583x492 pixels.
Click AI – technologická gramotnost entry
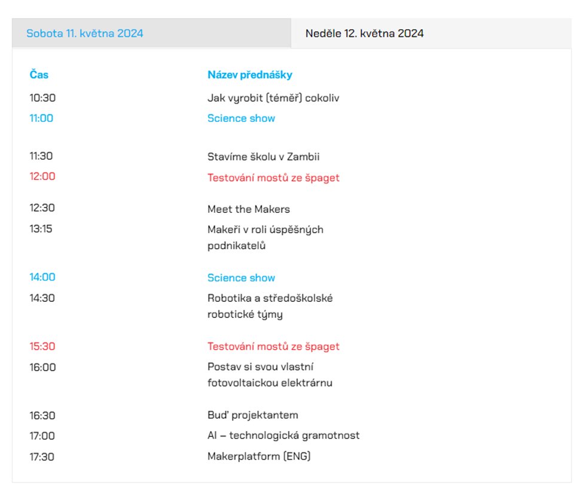283,435
